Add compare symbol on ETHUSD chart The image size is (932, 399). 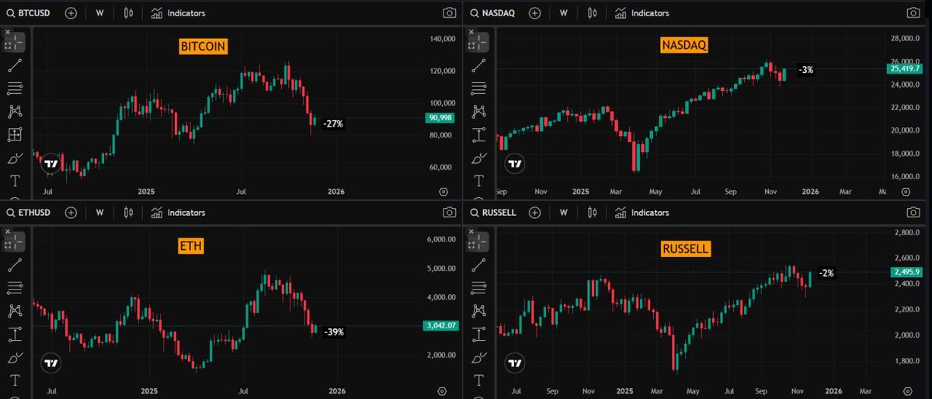coord(71,212)
